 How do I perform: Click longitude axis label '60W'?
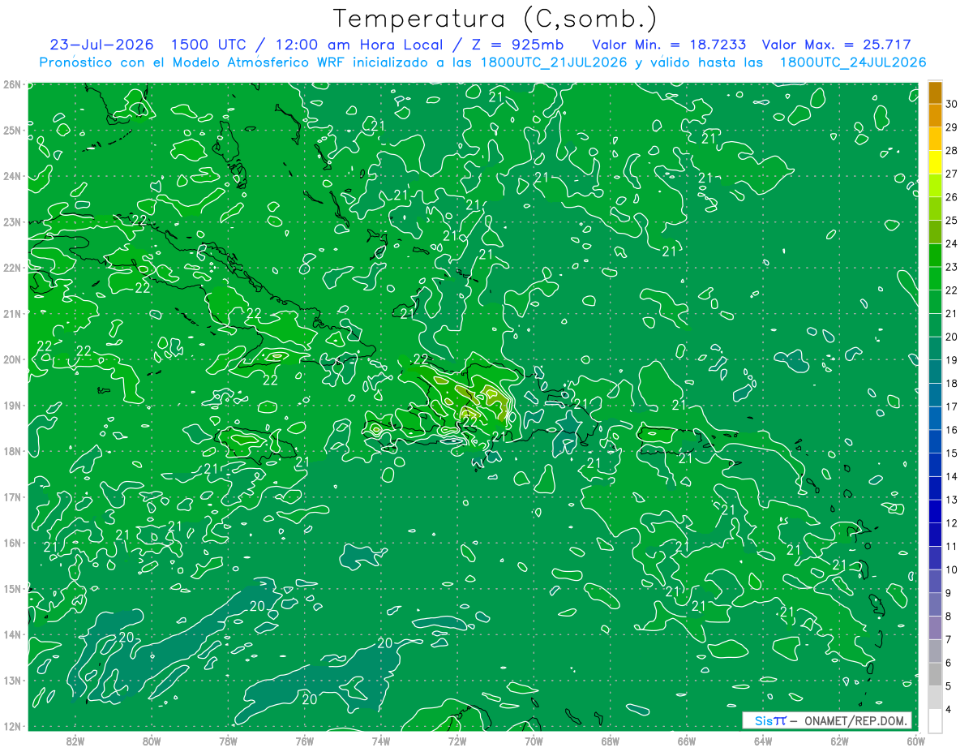click(x=915, y=741)
